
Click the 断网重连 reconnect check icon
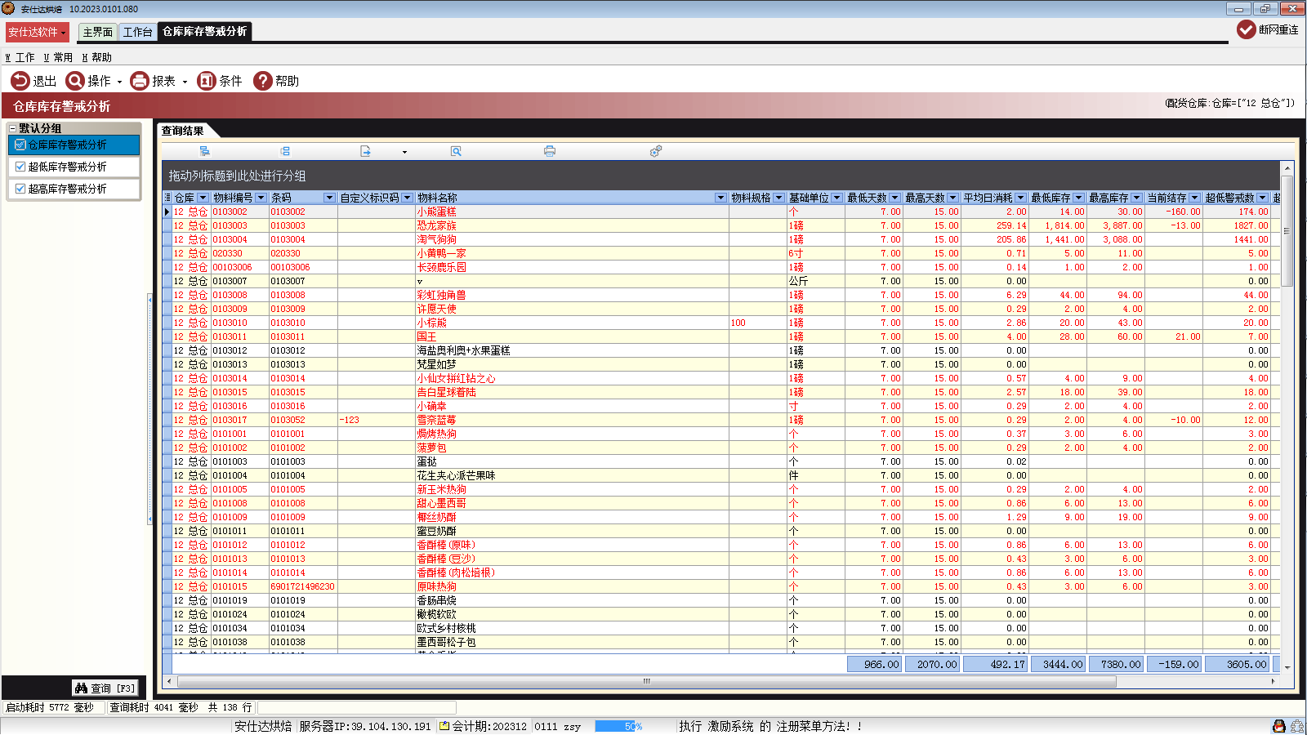click(1246, 29)
